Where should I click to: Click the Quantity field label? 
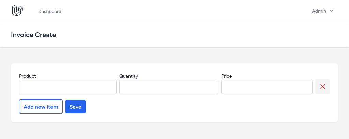(128, 76)
